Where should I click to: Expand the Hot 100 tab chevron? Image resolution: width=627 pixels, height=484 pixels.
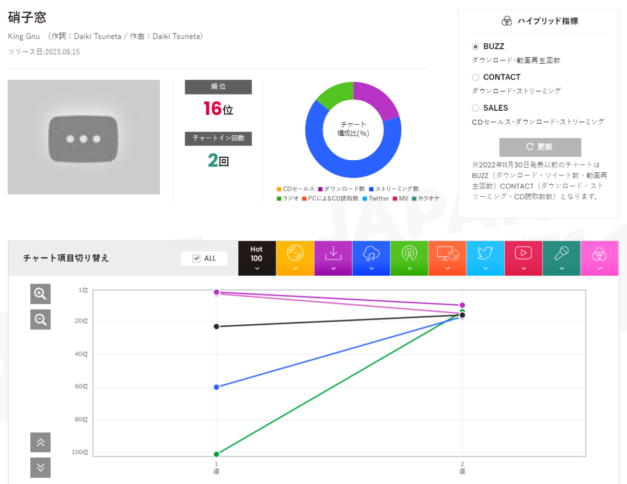click(x=257, y=269)
